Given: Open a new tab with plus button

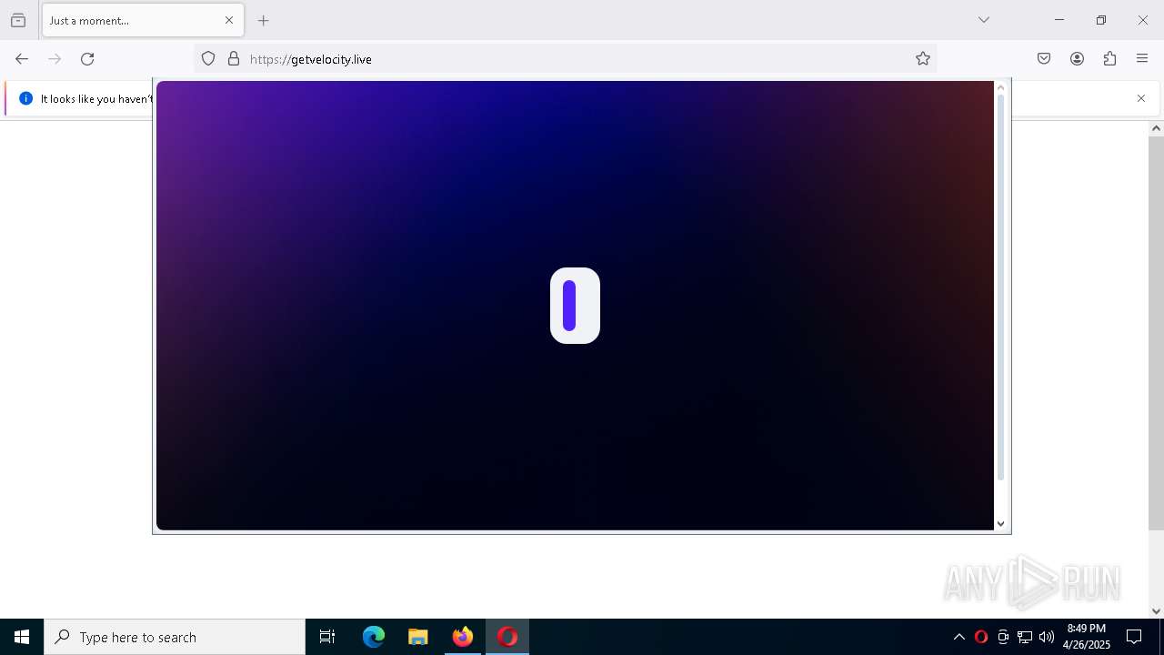Looking at the screenshot, I should (x=264, y=20).
